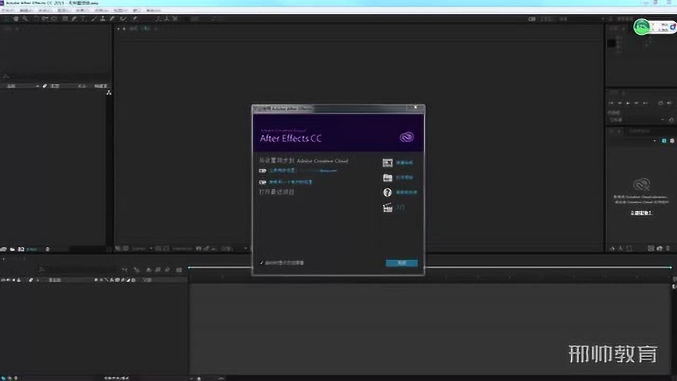This screenshot has height=381, width=677.
Task: Toggle Hide Shy Layers switch in timeline
Action: point(148,269)
